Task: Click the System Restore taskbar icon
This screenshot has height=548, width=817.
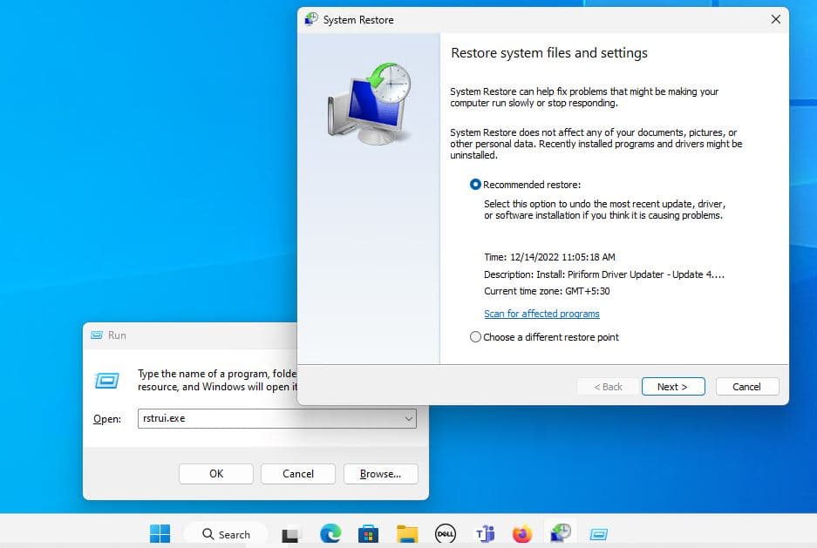Action: point(560,533)
